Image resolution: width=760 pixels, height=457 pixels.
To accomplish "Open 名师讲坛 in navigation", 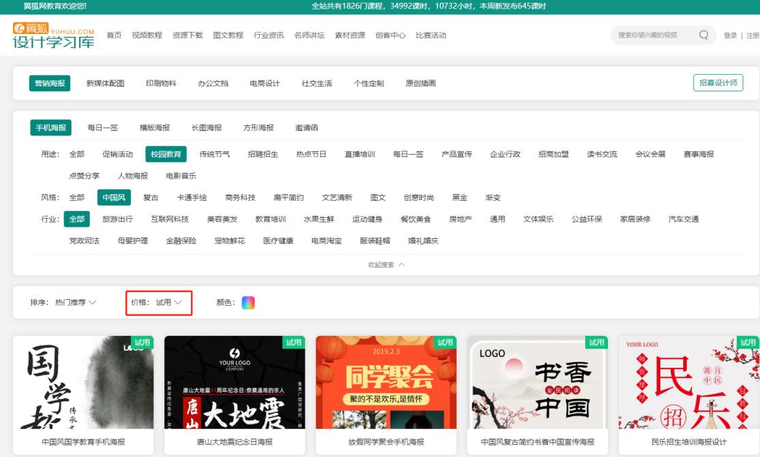I will 309,35.
